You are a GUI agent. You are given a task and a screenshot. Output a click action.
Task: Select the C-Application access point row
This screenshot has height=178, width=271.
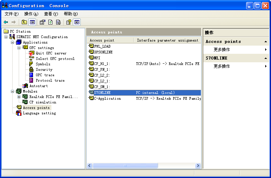[x=144, y=98]
